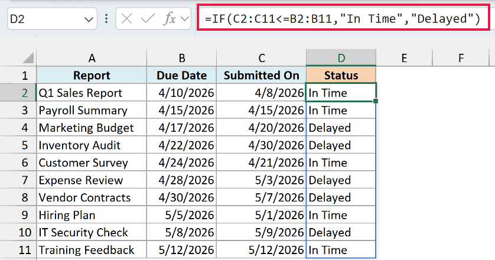This screenshot has width=495, height=260.
Task: Click the three-dot handle beside the Name Box
Action: point(106,19)
